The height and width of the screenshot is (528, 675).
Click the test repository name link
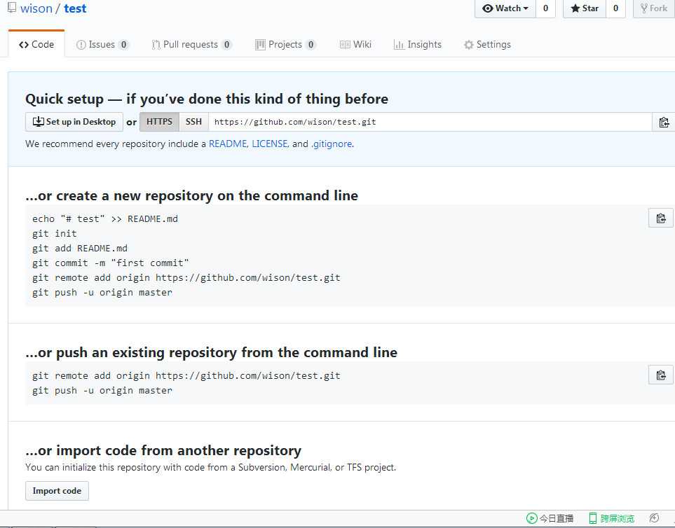pos(75,8)
